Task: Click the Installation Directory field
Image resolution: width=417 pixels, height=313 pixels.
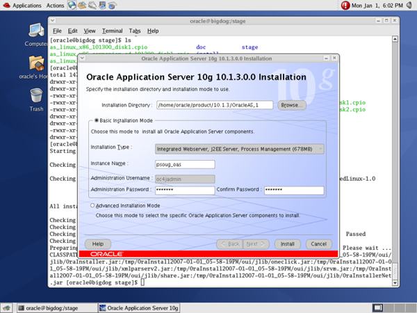Action: point(215,105)
